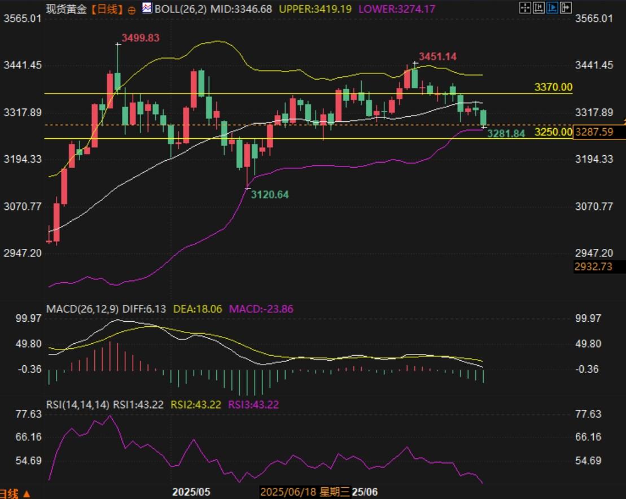The height and width of the screenshot is (499, 626).
Task: Click the RSI2:43.22 value
Action: 196,405
